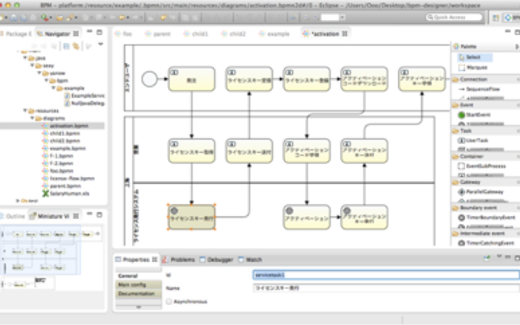Viewport: 520px width, 325px height.
Task: Open the child1 editor tab
Action: click(x=196, y=34)
